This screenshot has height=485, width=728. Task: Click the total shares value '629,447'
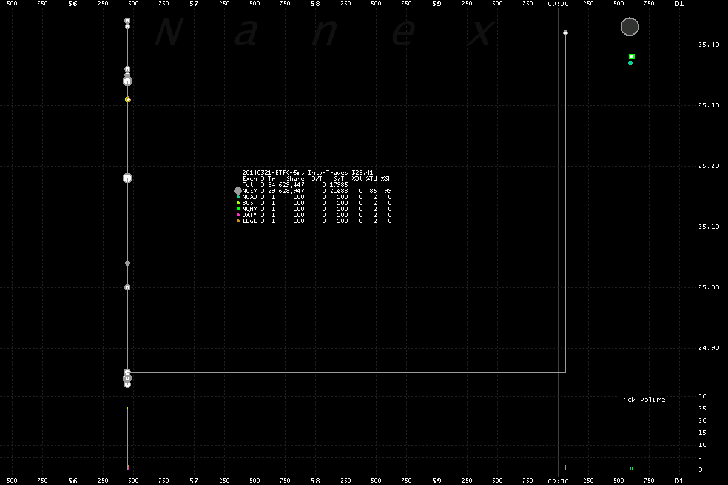292,185
